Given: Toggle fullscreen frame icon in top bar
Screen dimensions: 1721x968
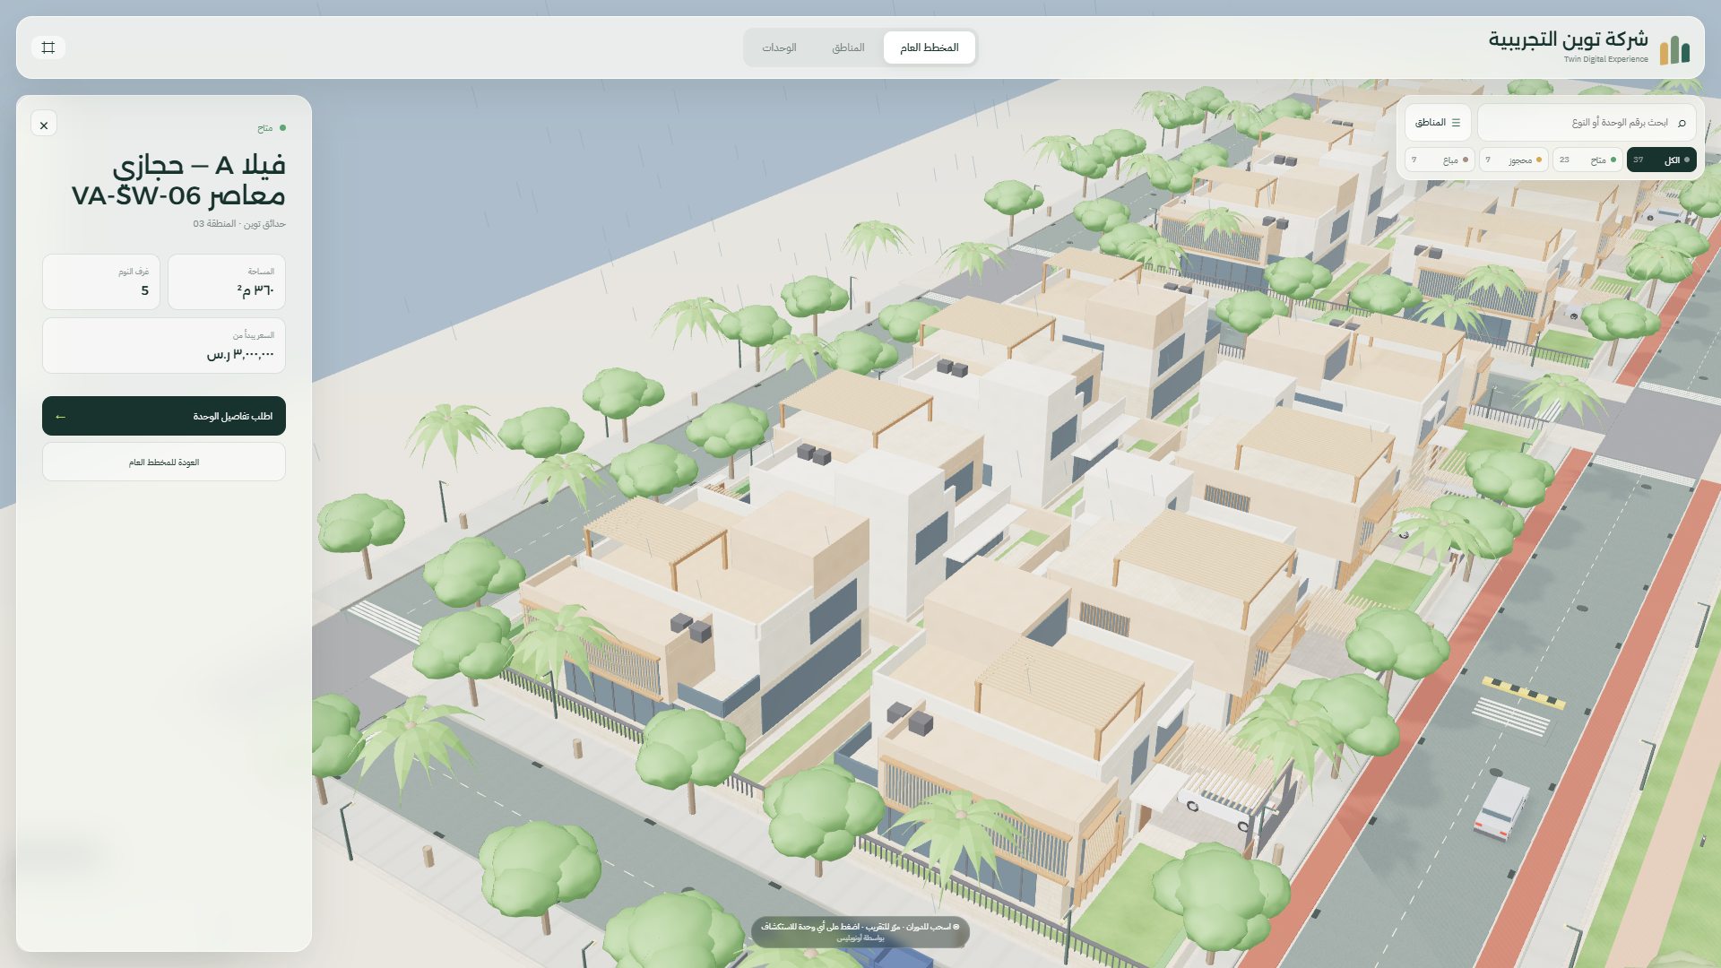Looking at the screenshot, I should [48, 48].
